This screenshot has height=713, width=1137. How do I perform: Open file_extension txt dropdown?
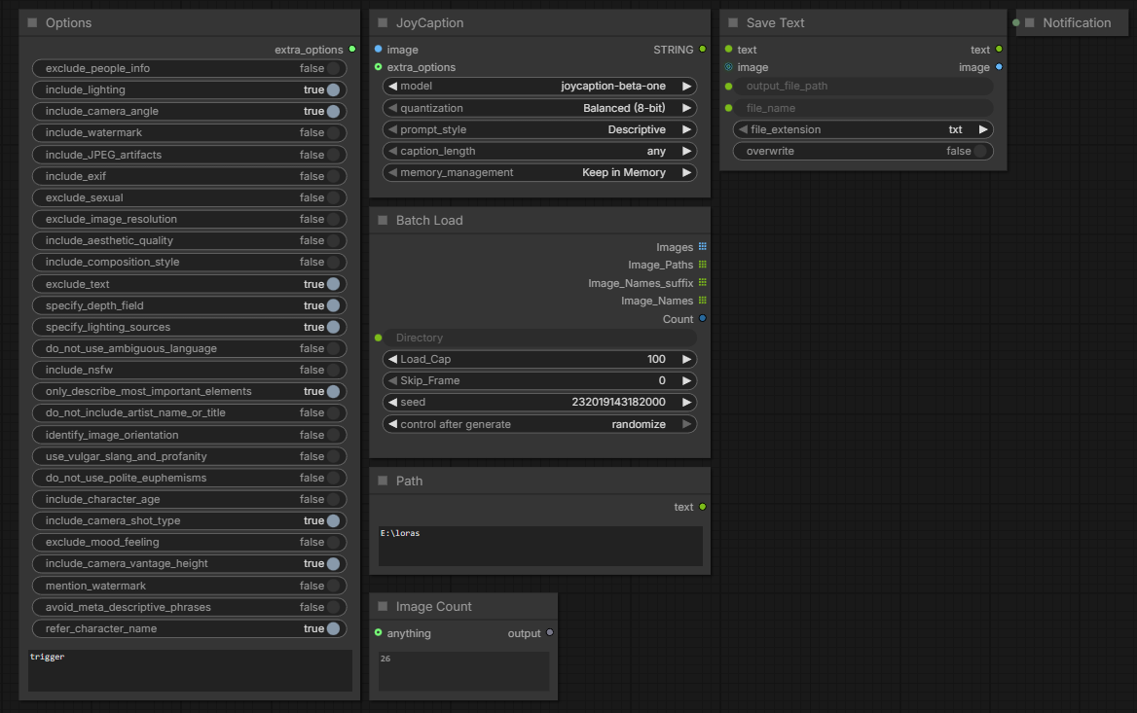(x=862, y=129)
